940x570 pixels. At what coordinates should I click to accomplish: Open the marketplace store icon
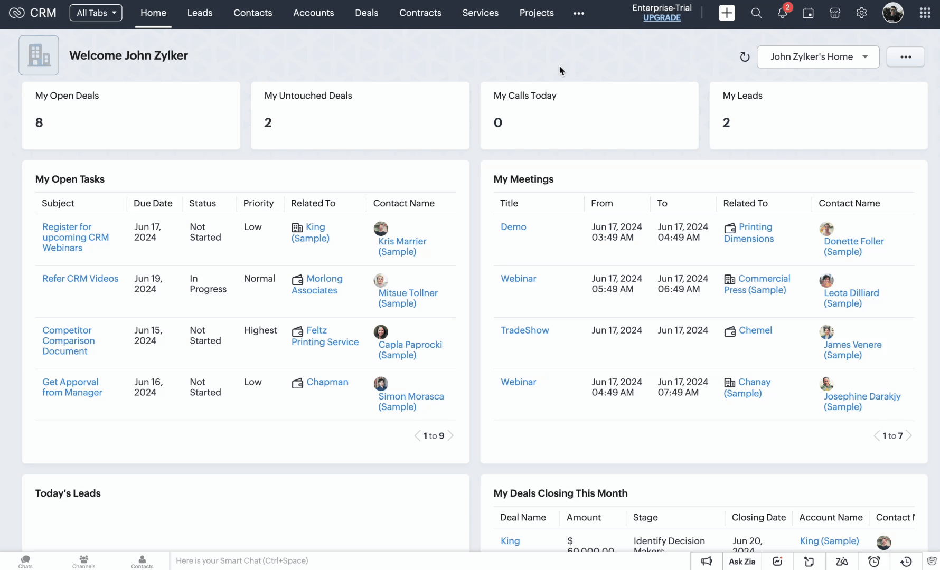[835, 13]
